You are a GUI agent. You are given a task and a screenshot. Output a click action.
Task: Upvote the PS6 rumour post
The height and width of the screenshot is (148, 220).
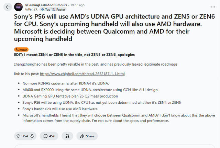click(x=18, y=136)
